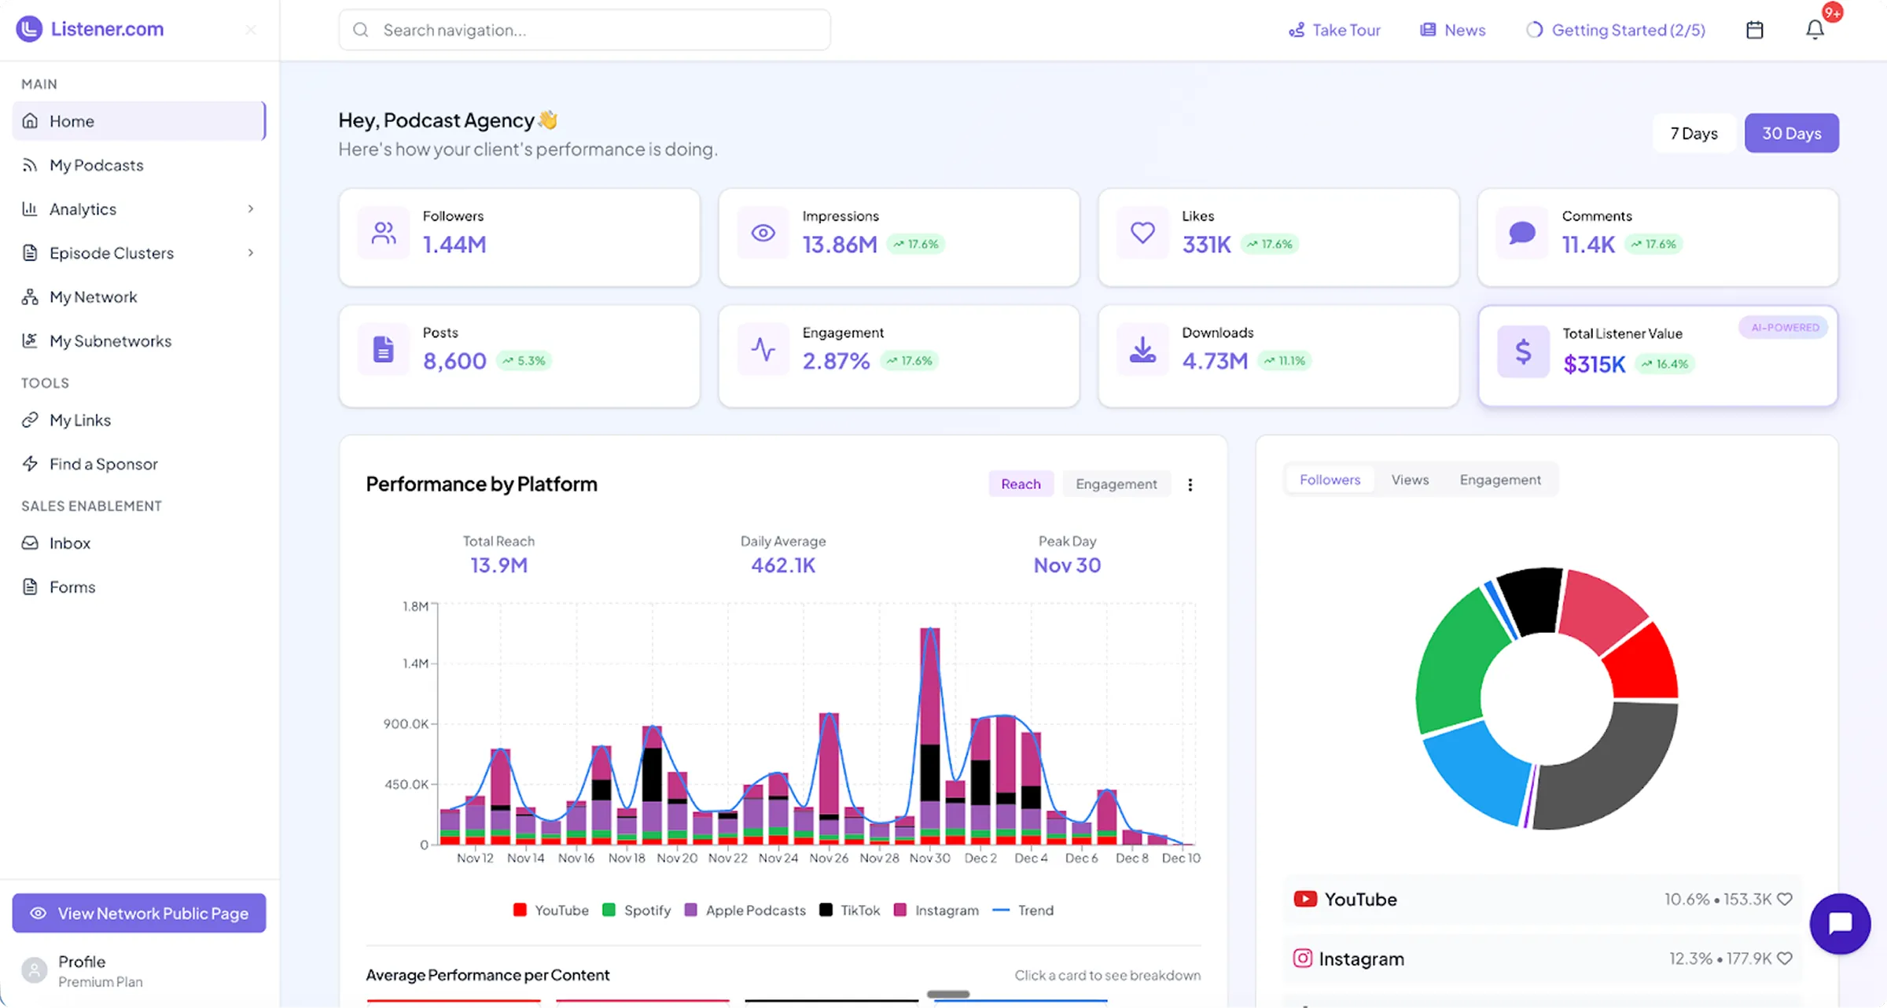The width and height of the screenshot is (1887, 1008).
Task: Expand the Episode Clusters submenu
Action: pos(250,252)
